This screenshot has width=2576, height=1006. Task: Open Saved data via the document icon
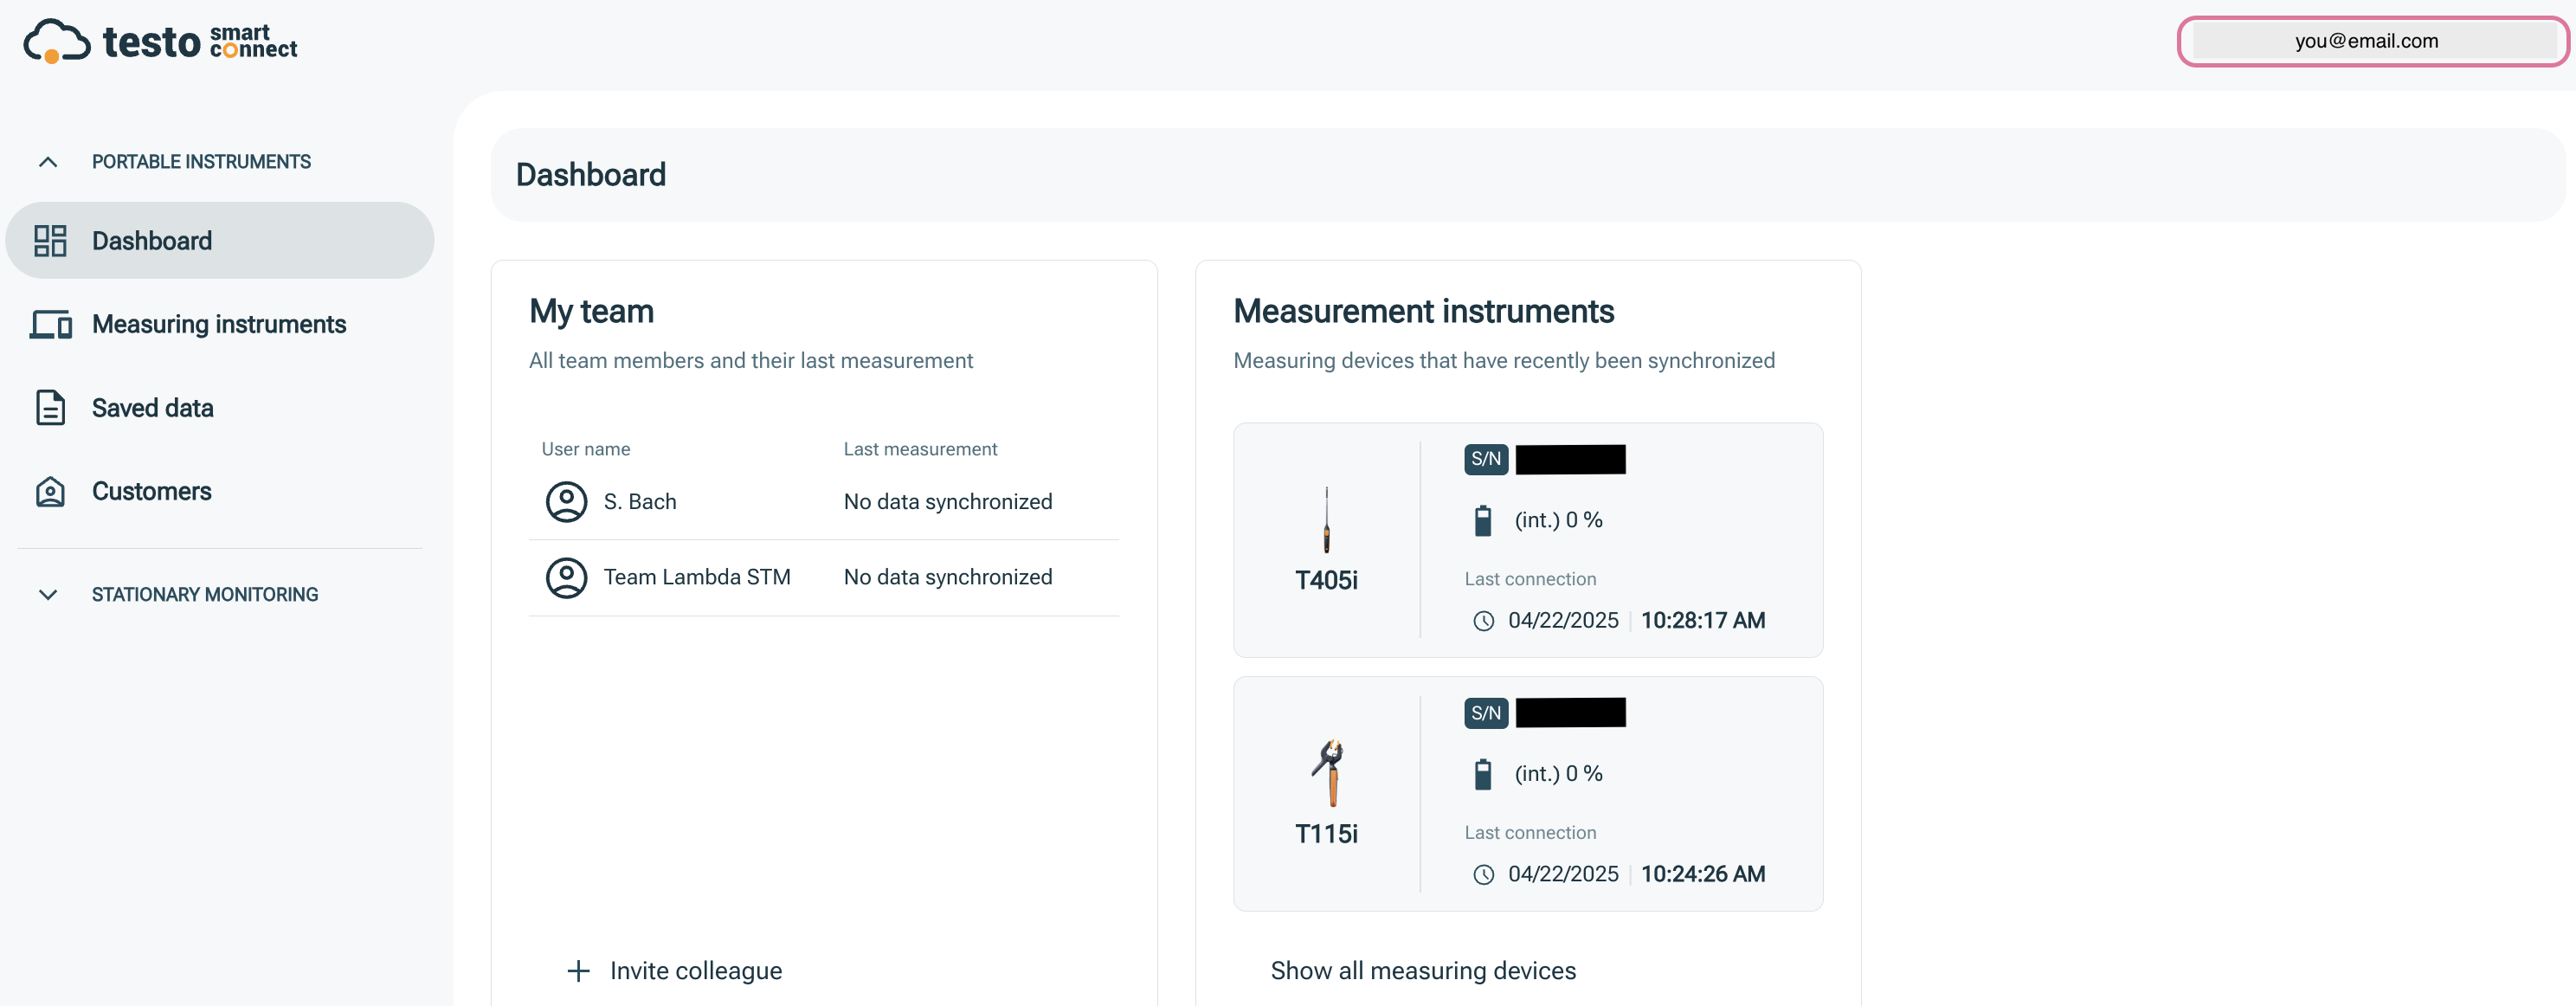coord(51,407)
